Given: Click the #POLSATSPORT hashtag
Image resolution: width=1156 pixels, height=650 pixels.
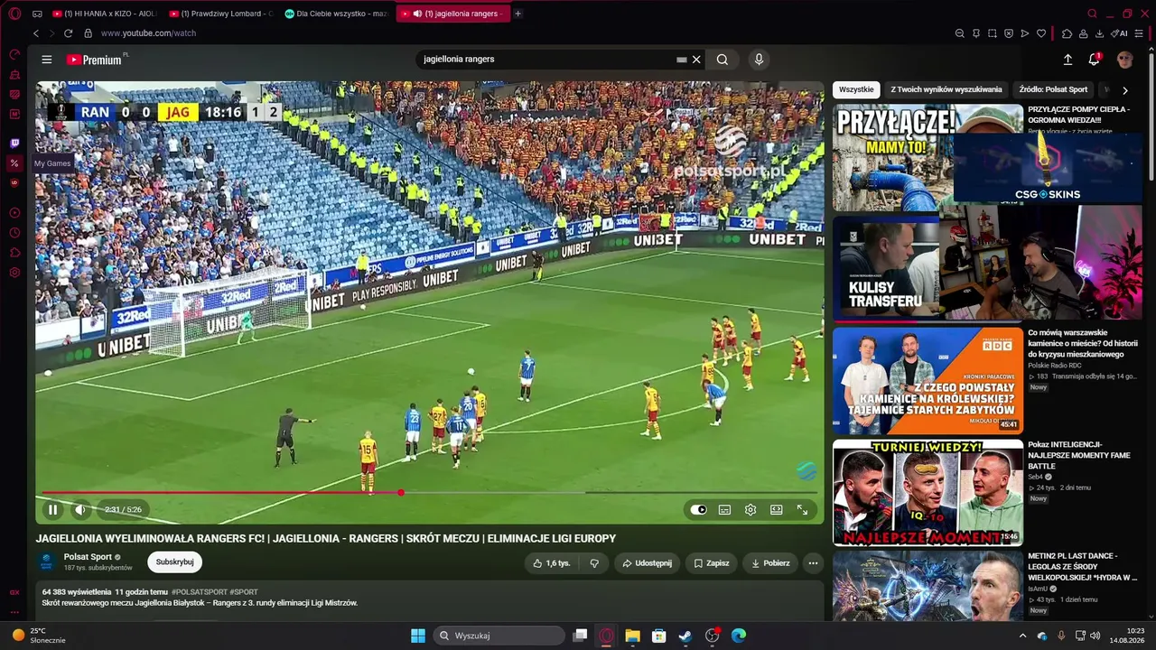Looking at the screenshot, I should [199, 592].
